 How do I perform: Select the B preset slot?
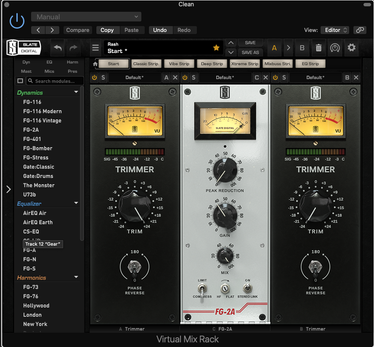[302, 48]
